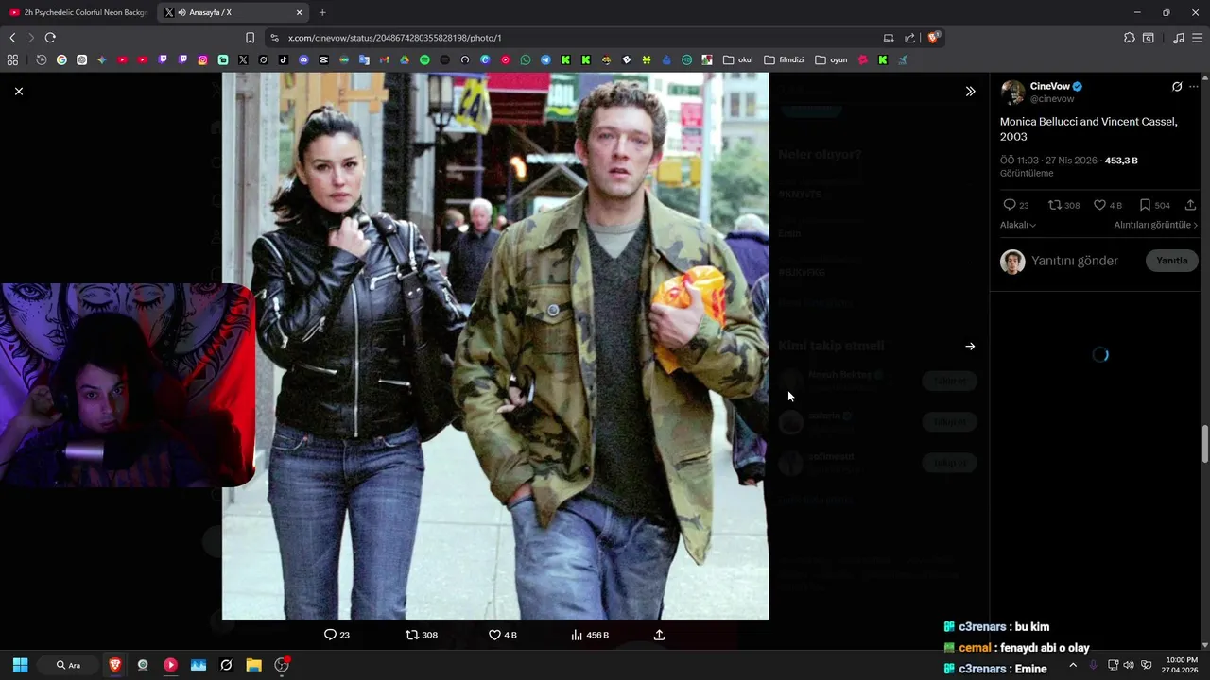The height and width of the screenshot is (680, 1210).
Task: Open the CineVow profile avatar
Action: (1012, 92)
